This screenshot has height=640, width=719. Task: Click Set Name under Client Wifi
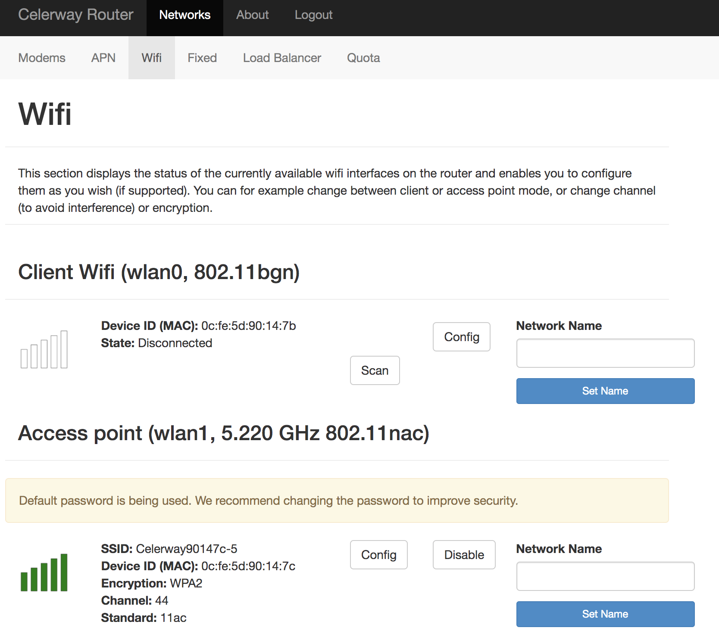pos(605,391)
